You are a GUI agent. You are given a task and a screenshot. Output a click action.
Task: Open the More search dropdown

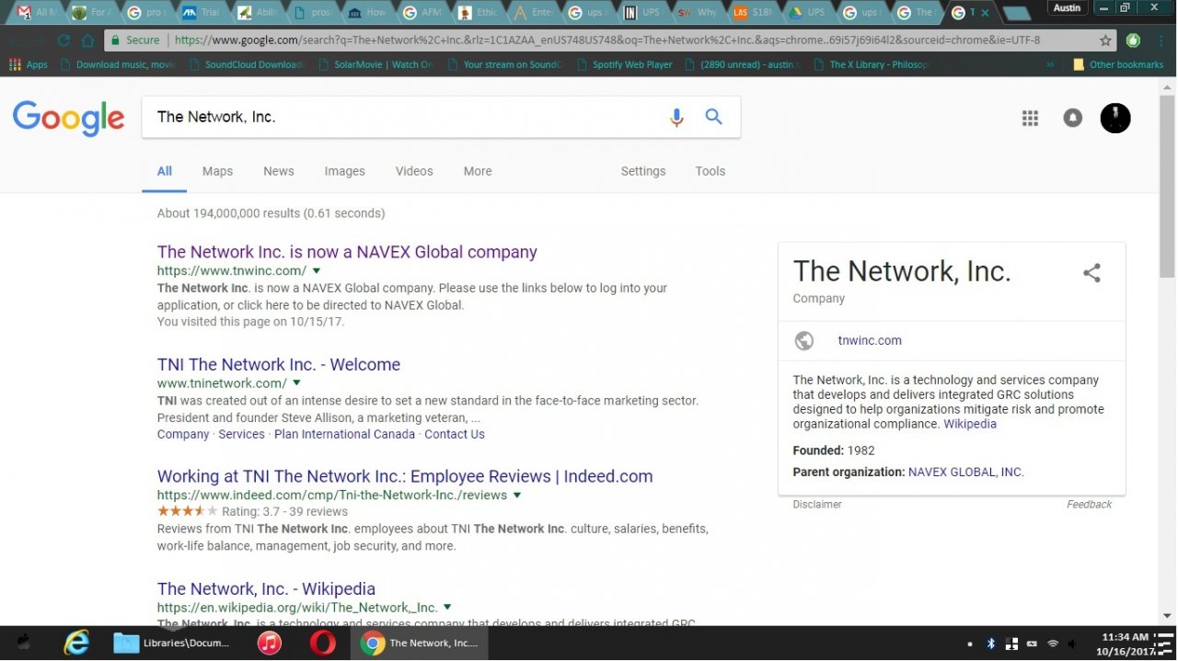pyautogui.click(x=478, y=171)
